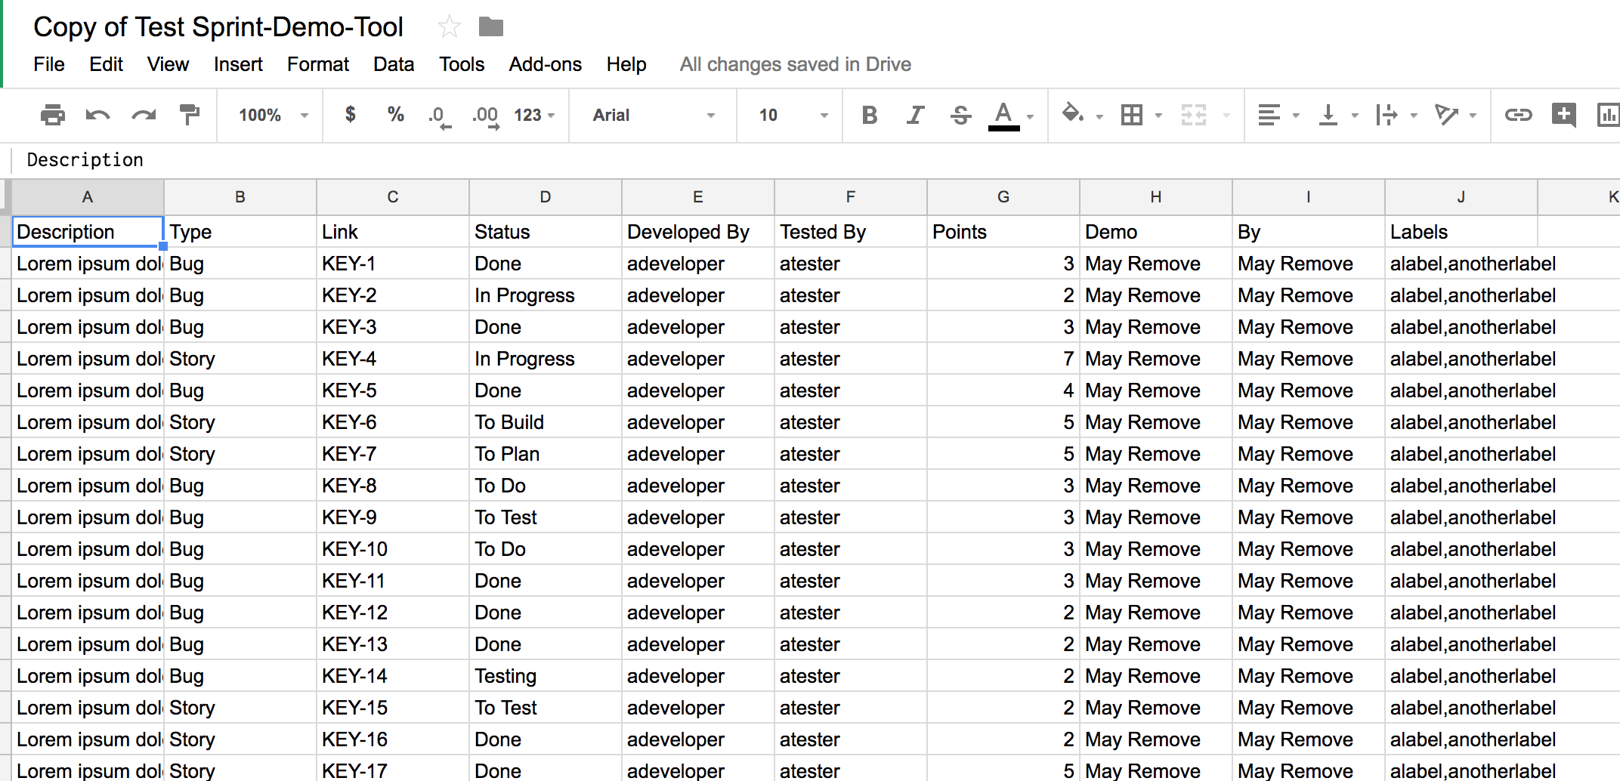
Task: Click the Undo icon
Action: [98, 115]
